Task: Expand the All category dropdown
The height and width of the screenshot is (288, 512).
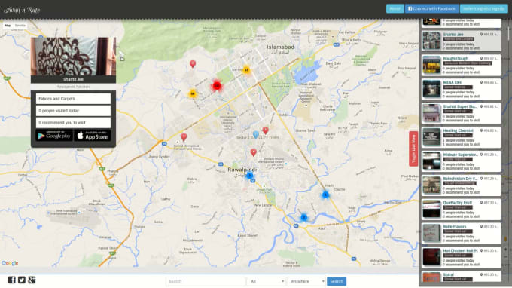Action: [266, 281]
